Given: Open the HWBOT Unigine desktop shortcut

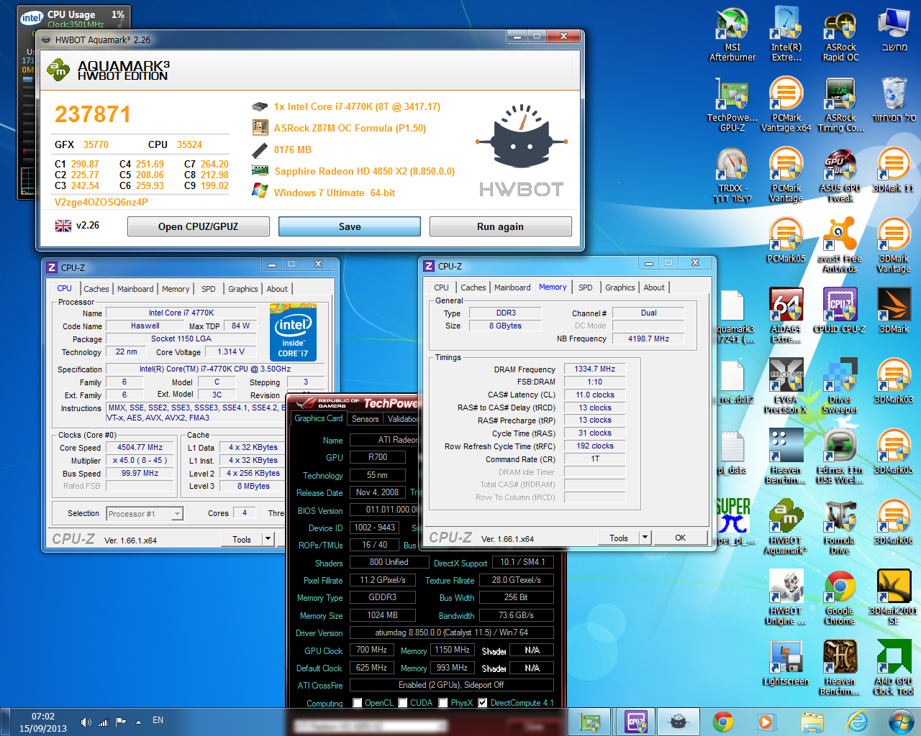Looking at the screenshot, I should click(786, 597).
